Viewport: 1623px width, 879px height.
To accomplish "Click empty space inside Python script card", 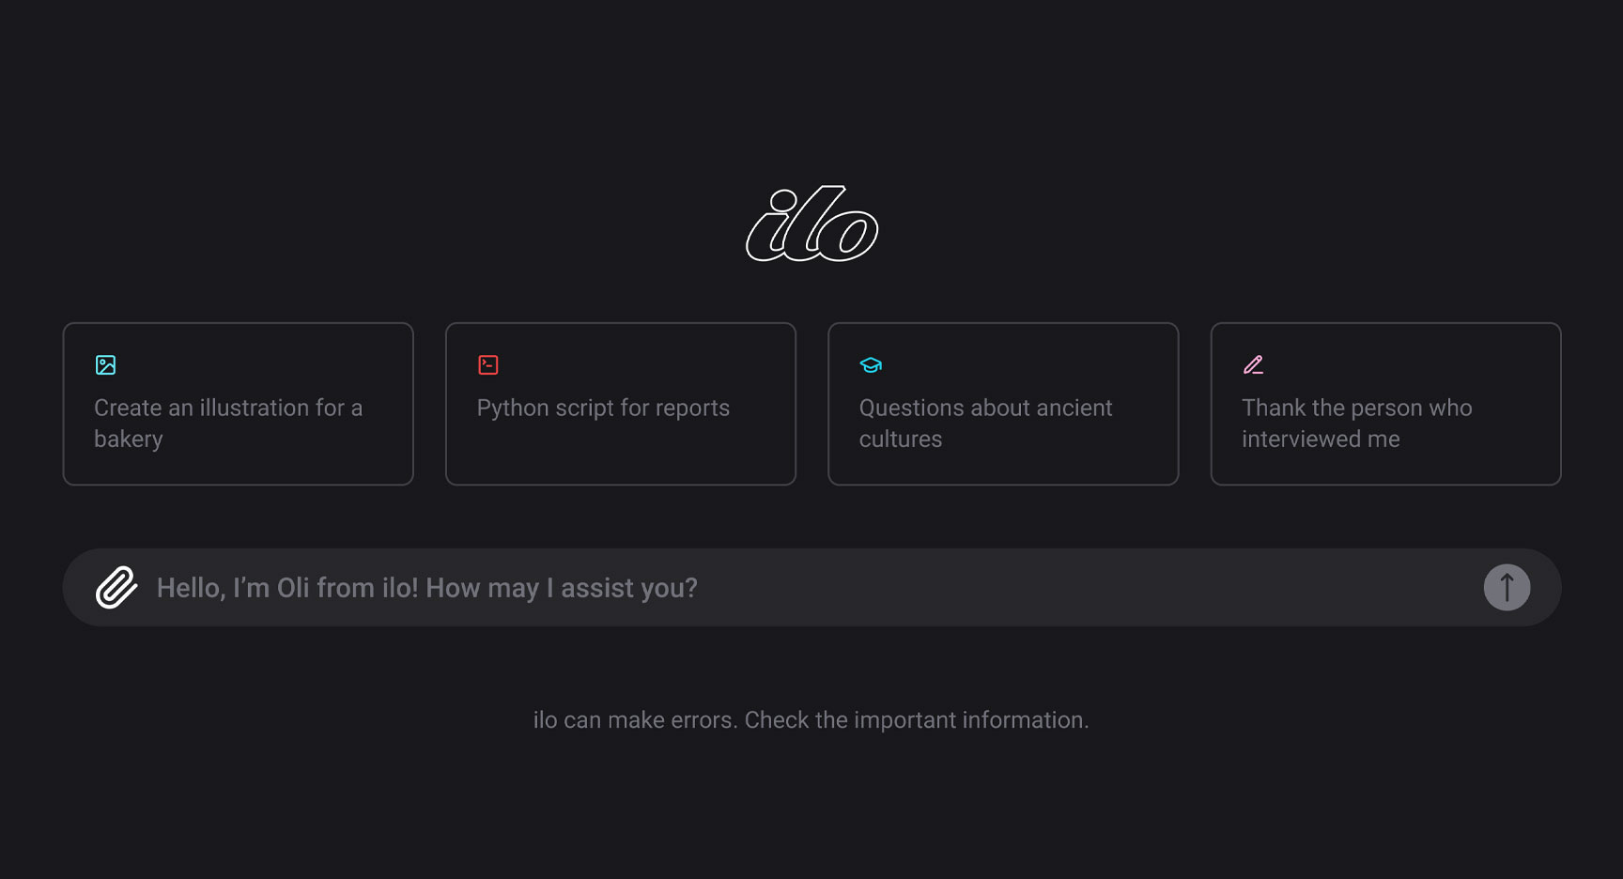I will coord(621,455).
